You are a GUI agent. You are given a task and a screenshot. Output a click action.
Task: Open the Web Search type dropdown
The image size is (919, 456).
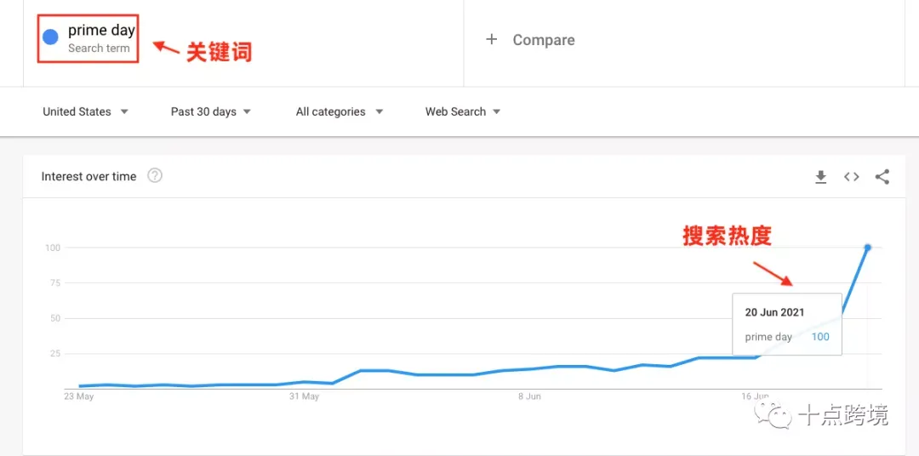[x=463, y=111]
